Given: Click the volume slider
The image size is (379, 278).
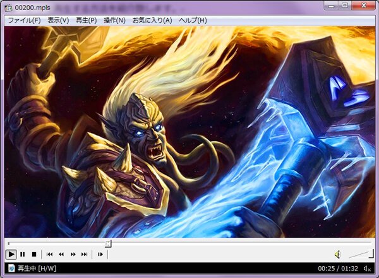Looking at the screenshot, I should coord(359,254).
